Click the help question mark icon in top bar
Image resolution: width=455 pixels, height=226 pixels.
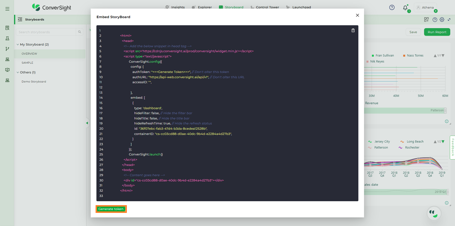(x=392, y=7)
